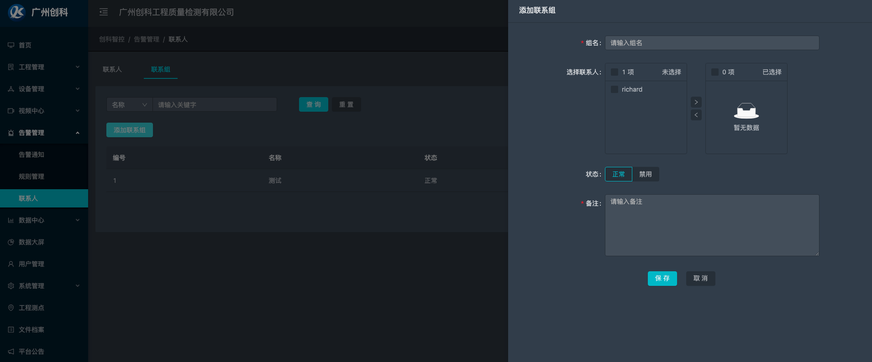Expand the 工程管理 menu chevron
The width and height of the screenshot is (872, 362).
click(78, 67)
